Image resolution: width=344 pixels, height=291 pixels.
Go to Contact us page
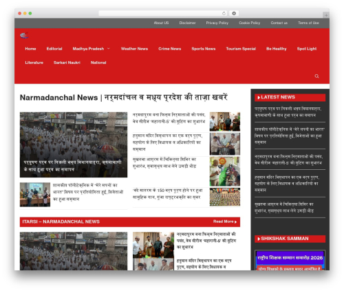click(279, 23)
